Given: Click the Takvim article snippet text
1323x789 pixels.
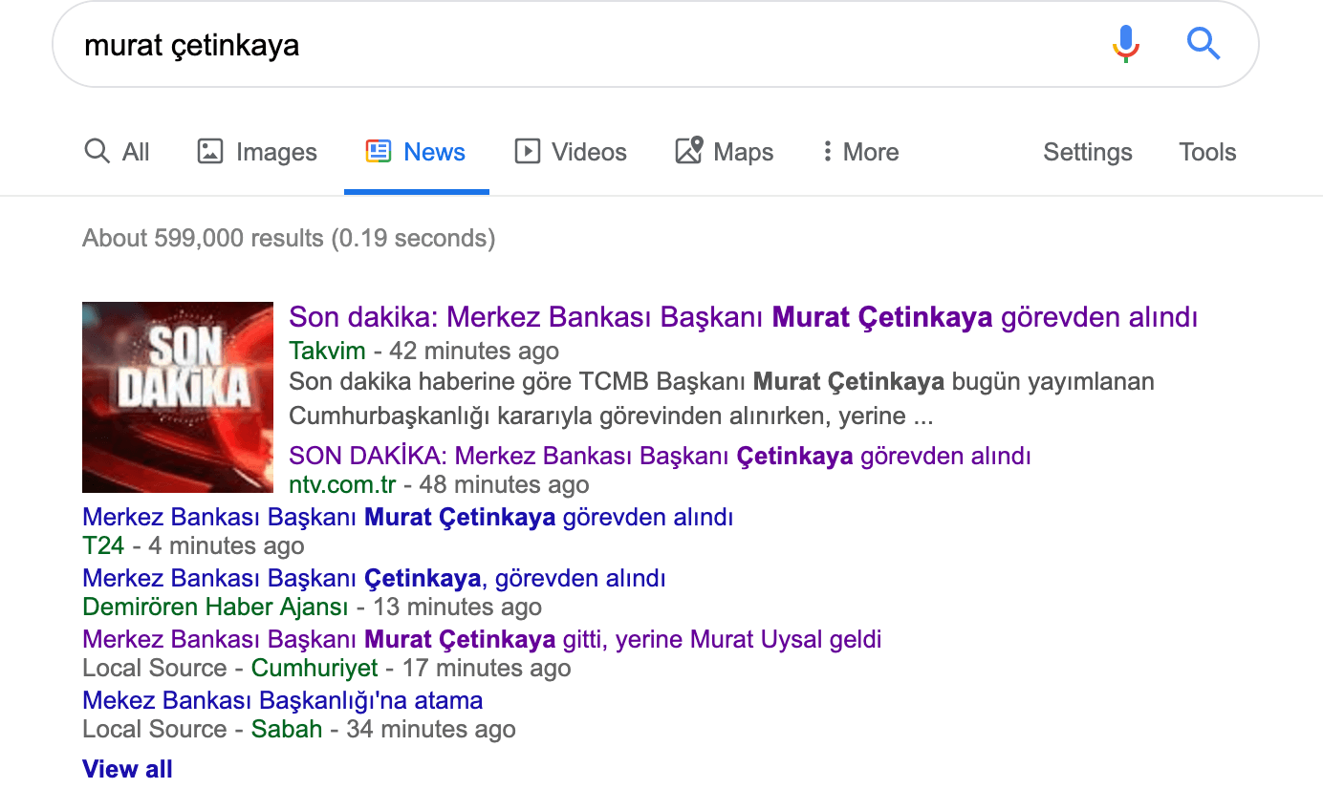Looking at the screenshot, I should 722,399.
